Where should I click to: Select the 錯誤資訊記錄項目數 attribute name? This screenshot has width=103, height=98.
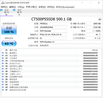pyautogui.click(x=18, y=90)
